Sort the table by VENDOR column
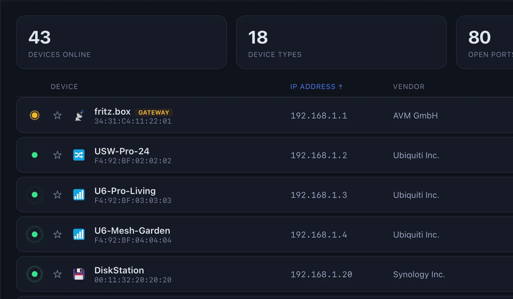The image size is (513, 299). click(409, 87)
